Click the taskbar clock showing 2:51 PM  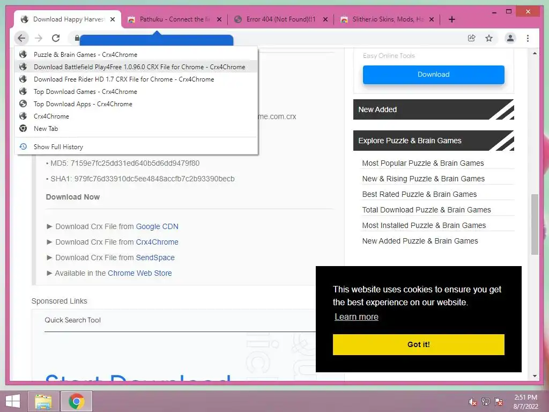525,402
